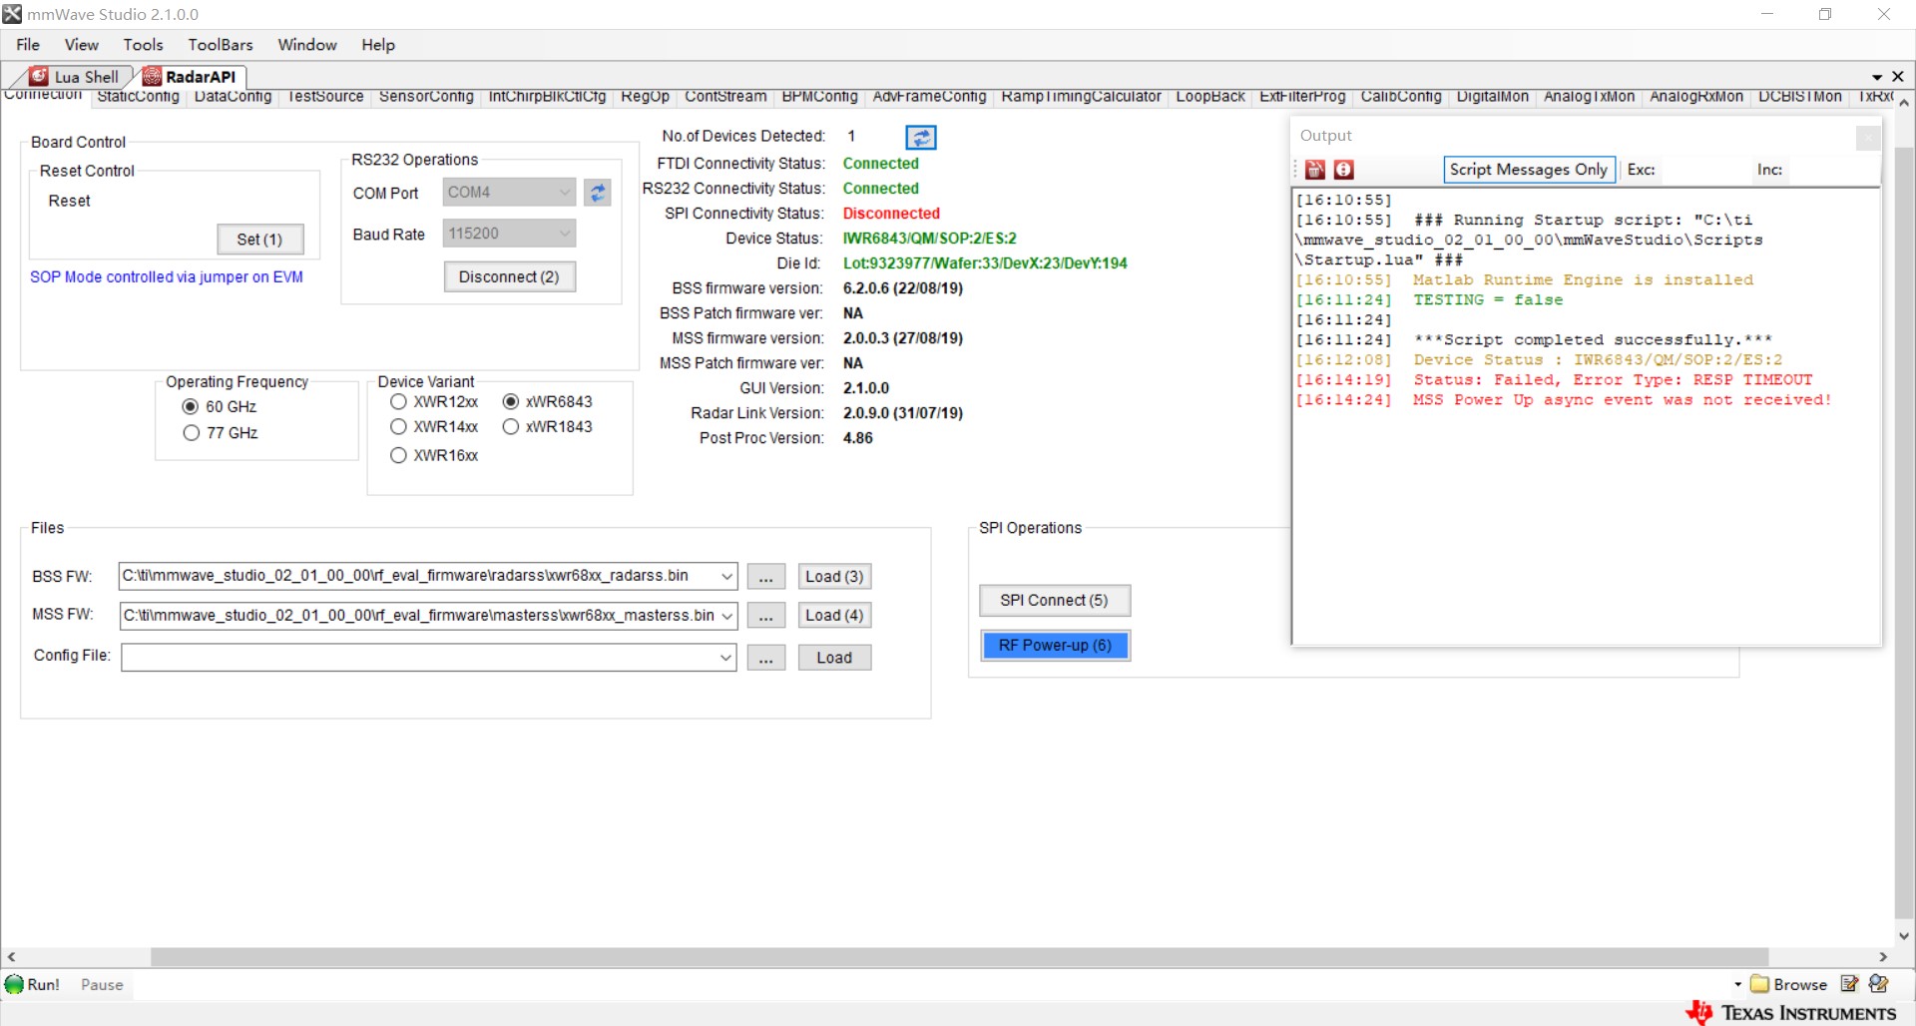Open dropdown arrow left of Browse

[x=1737, y=984]
